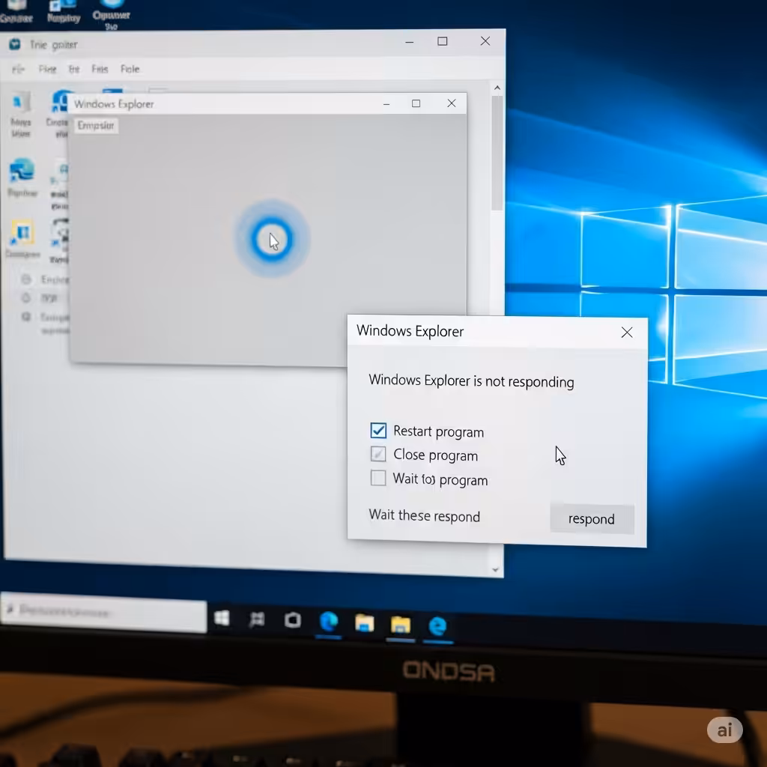The height and width of the screenshot is (767, 767).
Task: Open the 'Ett' menu in back window
Action: click(x=74, y=70)
